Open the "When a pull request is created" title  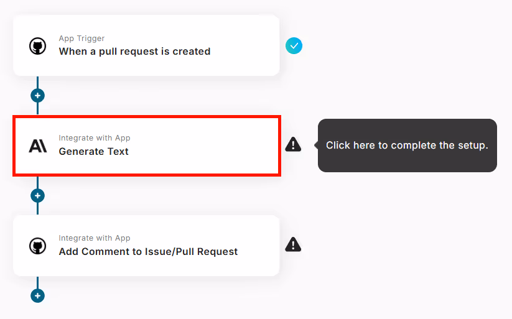point(134,51)
